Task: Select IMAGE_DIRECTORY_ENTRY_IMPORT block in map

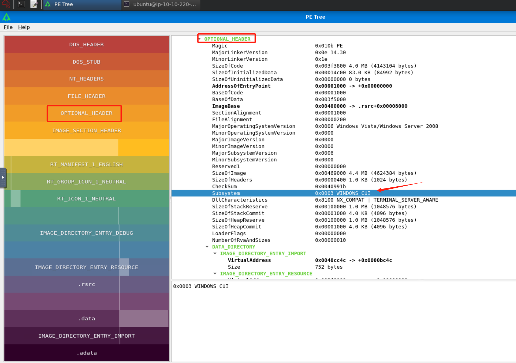Action: (86, 336)
